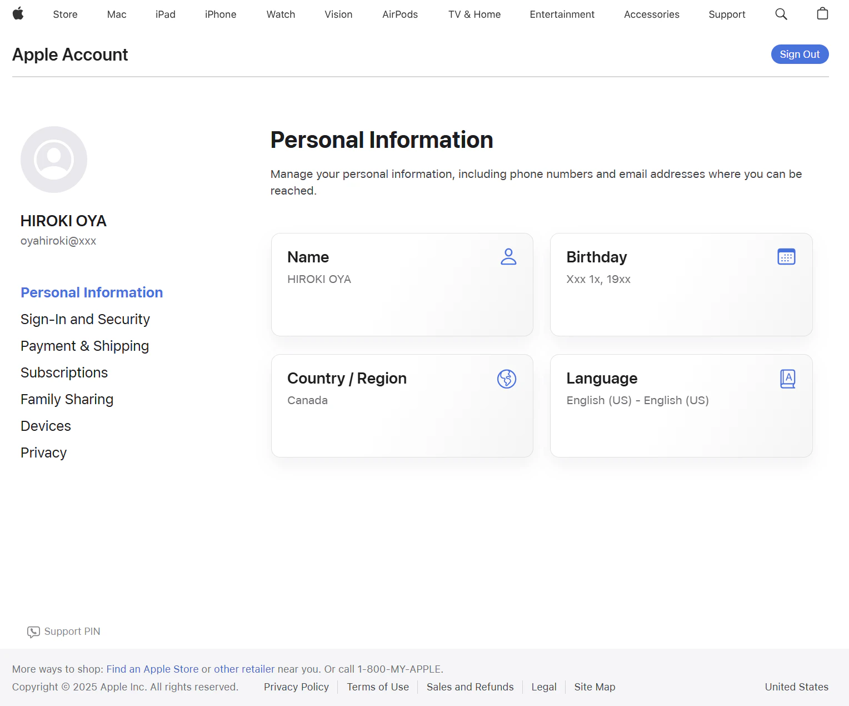The width and height of the screenshot is (849, 706).
Task: Open the Vision menu
Action: [338, 14]
